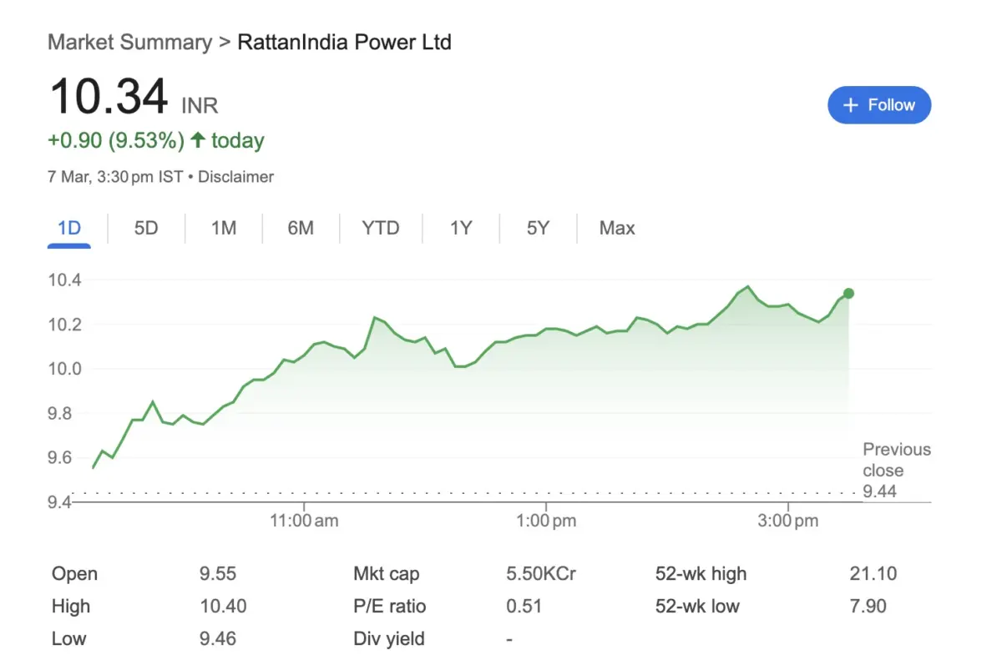Screen dimensions: 1002x660
Task: Switch to the 1M chart view
Action: pos(222,228)
